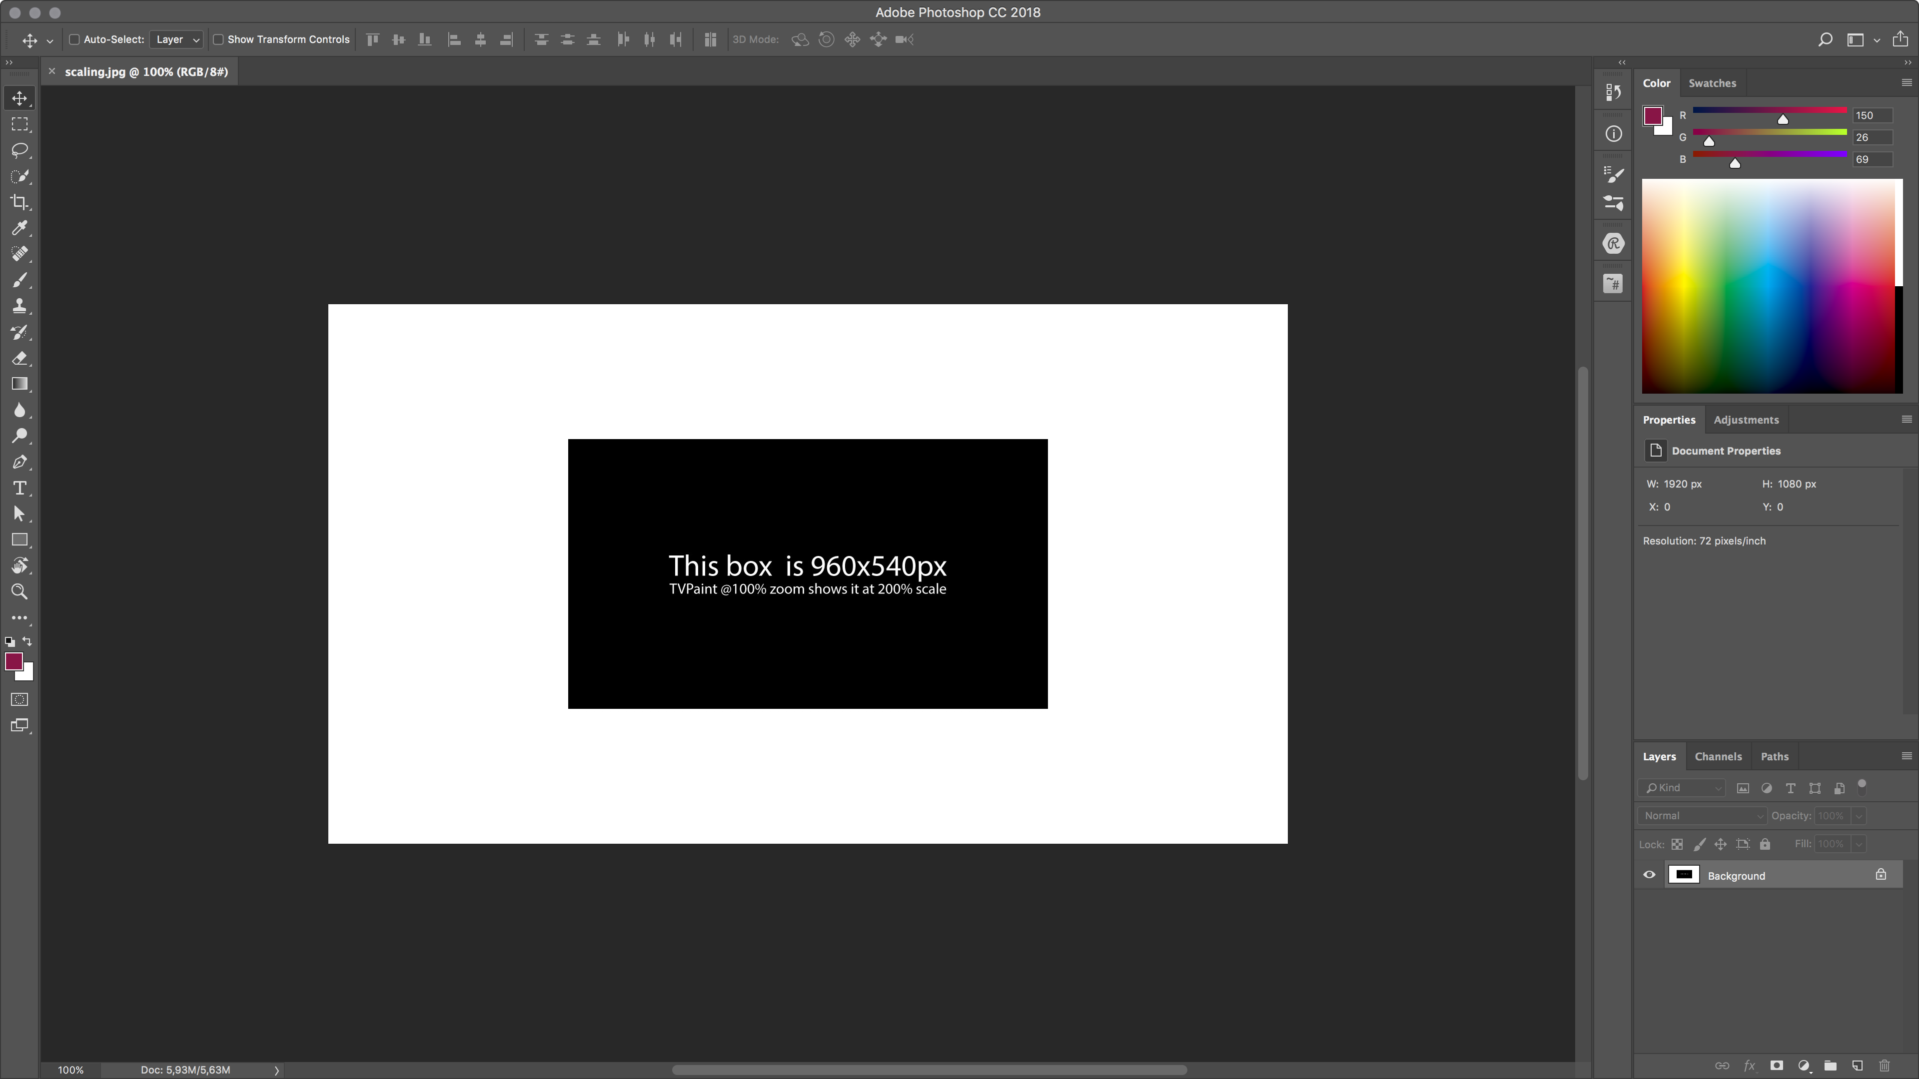This screenshot has width=1919, height=1079.
Task: Toggle the smart object layer filter
Action: (x=1839, y=788)
